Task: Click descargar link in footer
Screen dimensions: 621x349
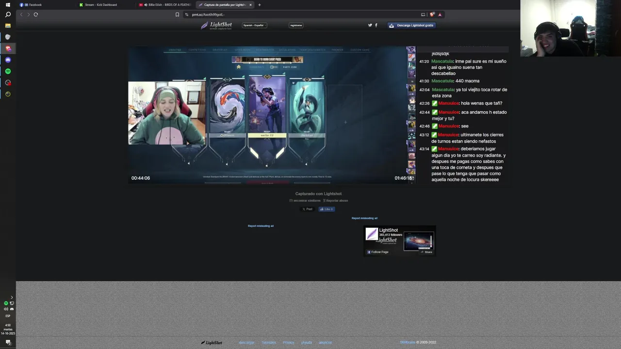Action: click(246, 342)
